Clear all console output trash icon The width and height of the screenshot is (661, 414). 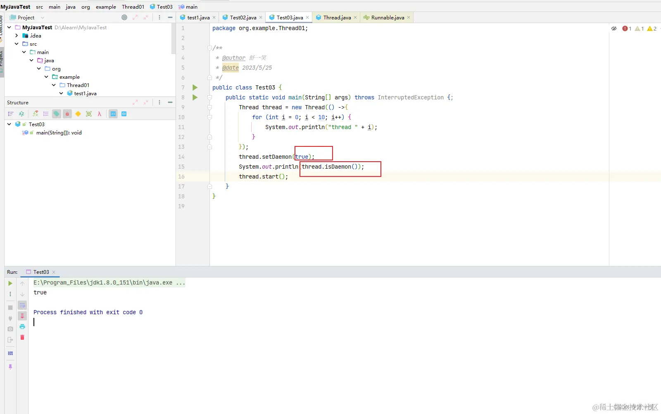[22, 337]
